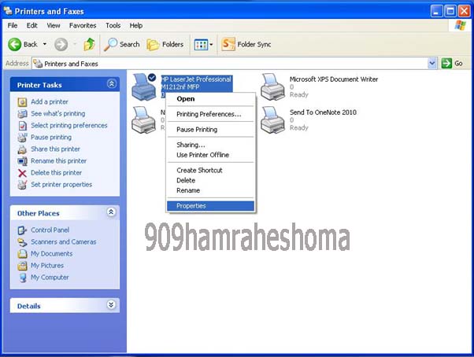Collapse the Other Places panel
Viewport: 474px width, 357px height.
click(x=111, y=212)
